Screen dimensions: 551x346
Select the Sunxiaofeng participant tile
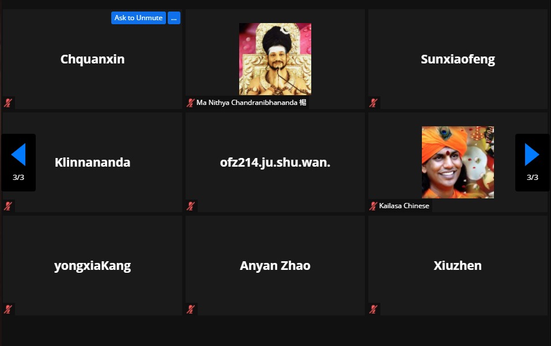[458, 59]
